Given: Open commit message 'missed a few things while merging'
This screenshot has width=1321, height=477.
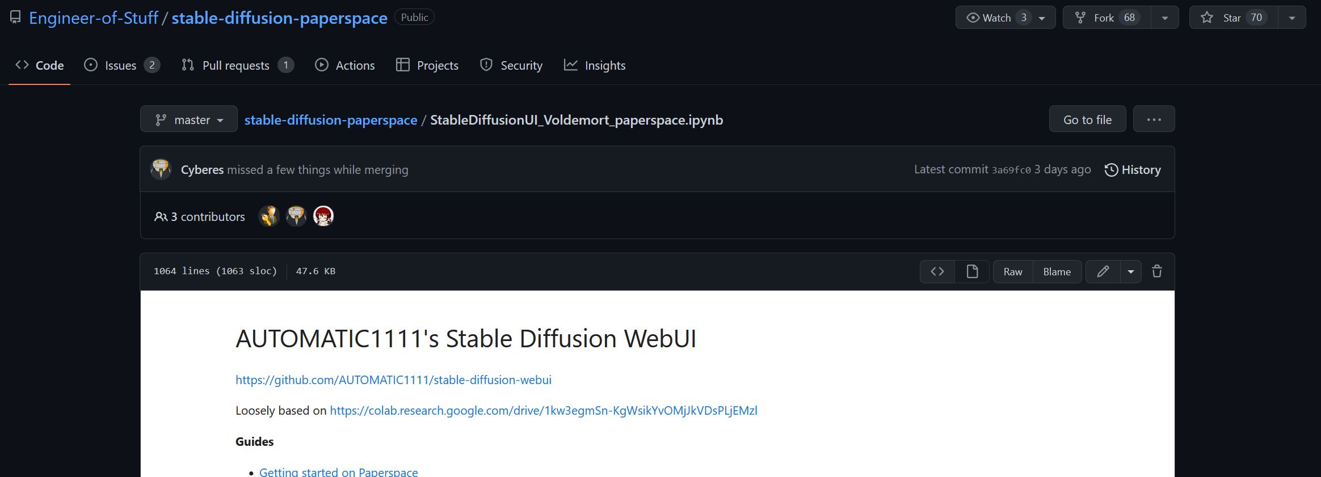Looking at the screenshot, I should (318, 169).
